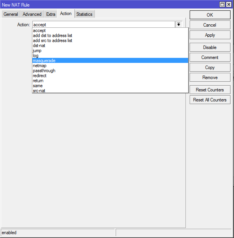Viewport: 234px width, 238px height.
Task: Open the Statistics tab
Action: [84, 14]
